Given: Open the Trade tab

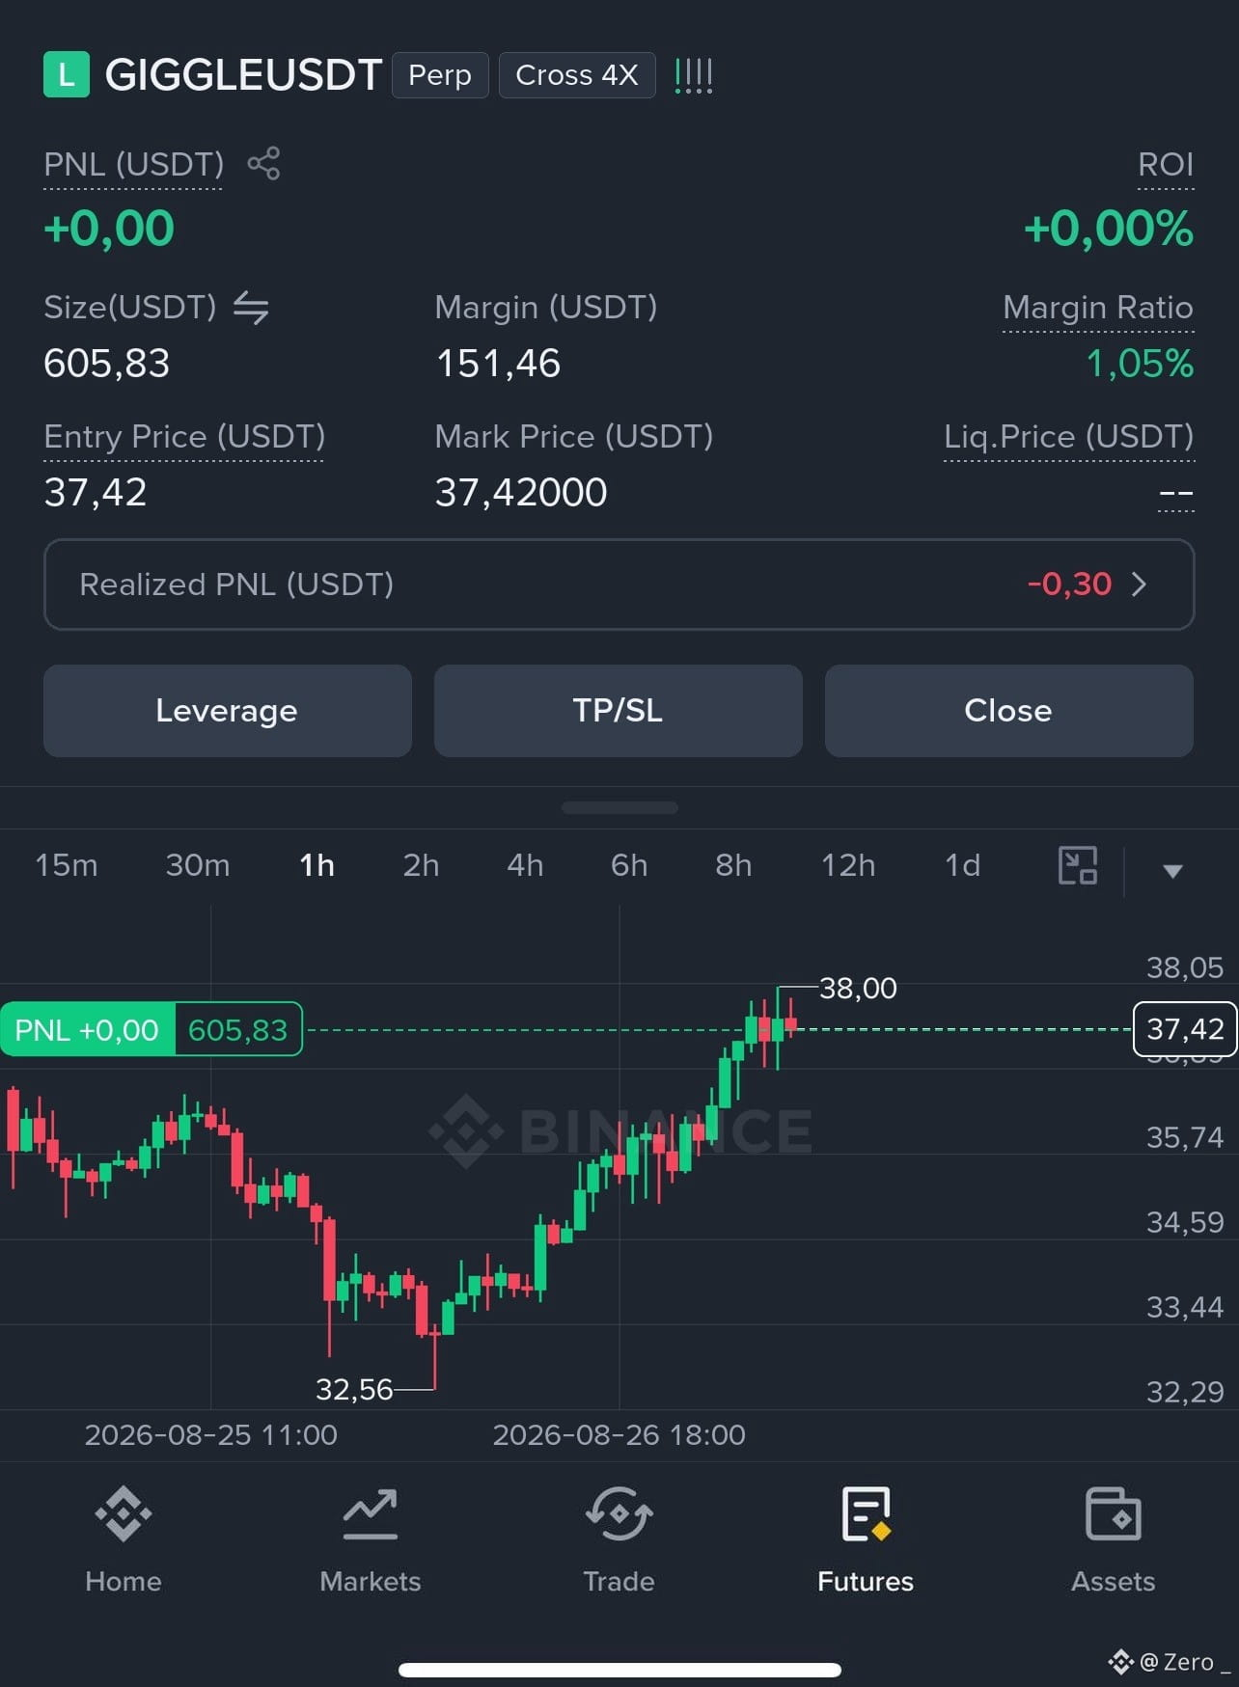Looking at the screenshot, I should point(619,1540).
